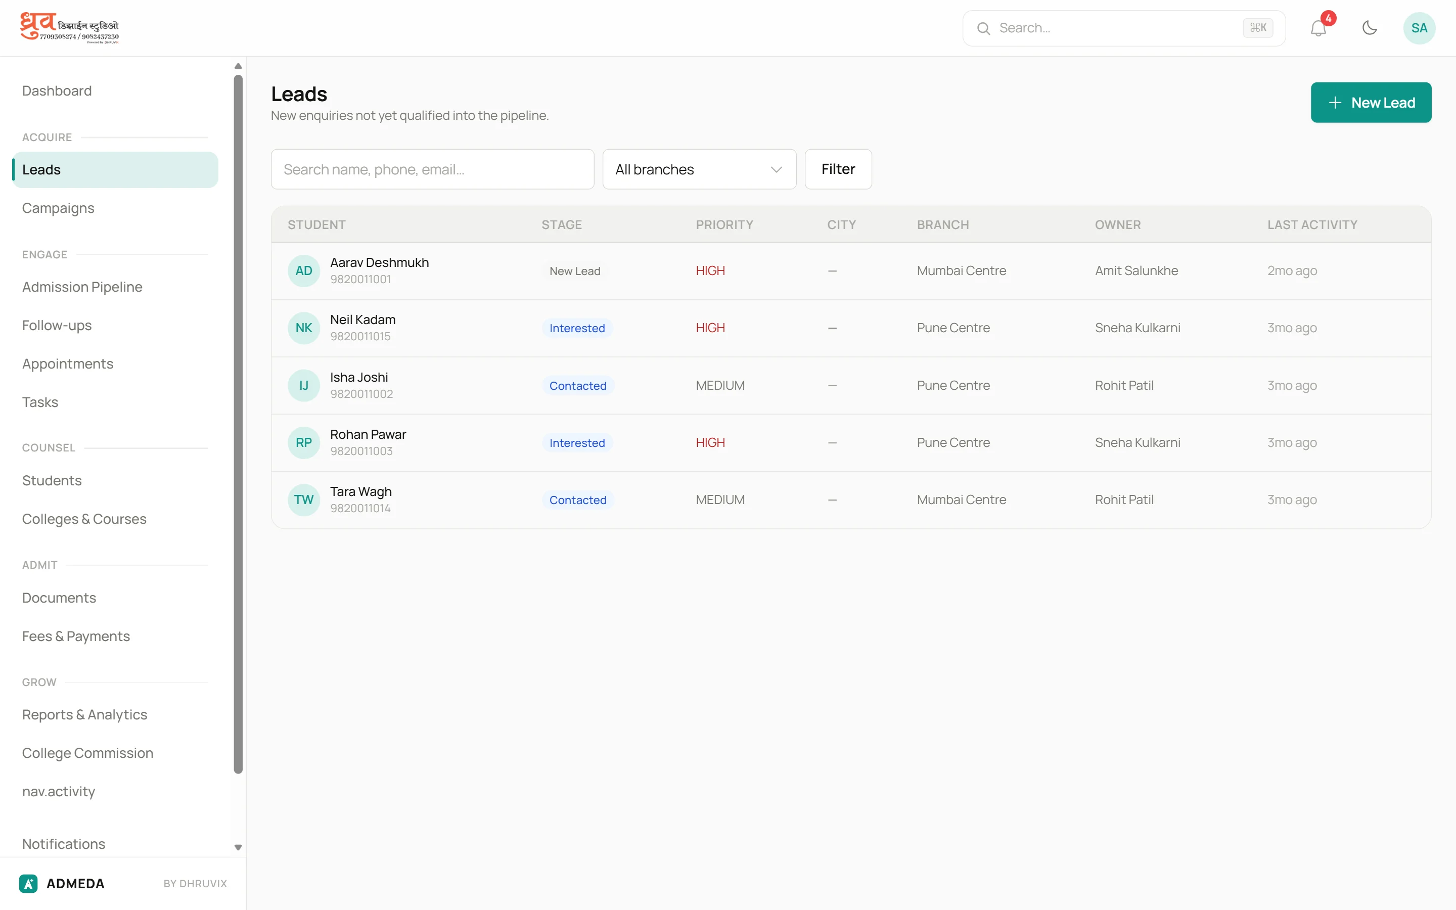Click the RP avatar of Rohan Pawar
The width and height of the screenshot is (1456, 910).
(304, 442)
